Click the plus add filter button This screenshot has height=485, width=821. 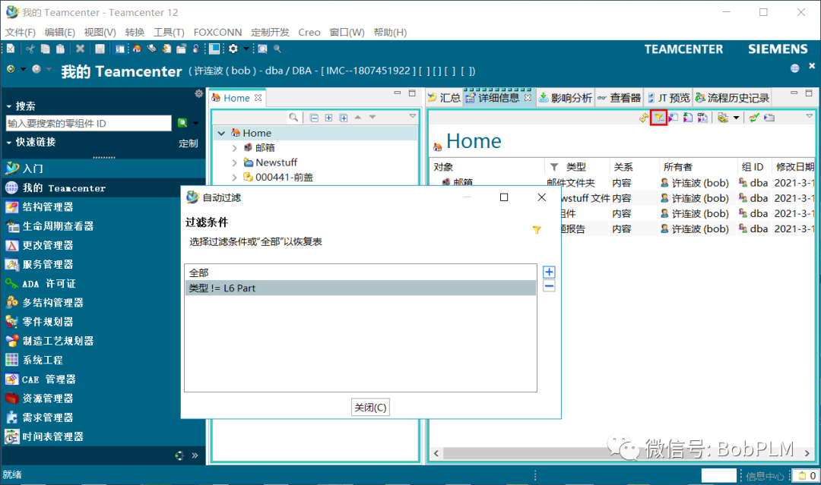pos(549,272)
